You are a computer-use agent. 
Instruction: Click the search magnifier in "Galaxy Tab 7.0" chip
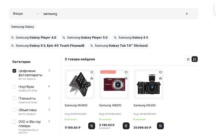(x=92, y=46)
